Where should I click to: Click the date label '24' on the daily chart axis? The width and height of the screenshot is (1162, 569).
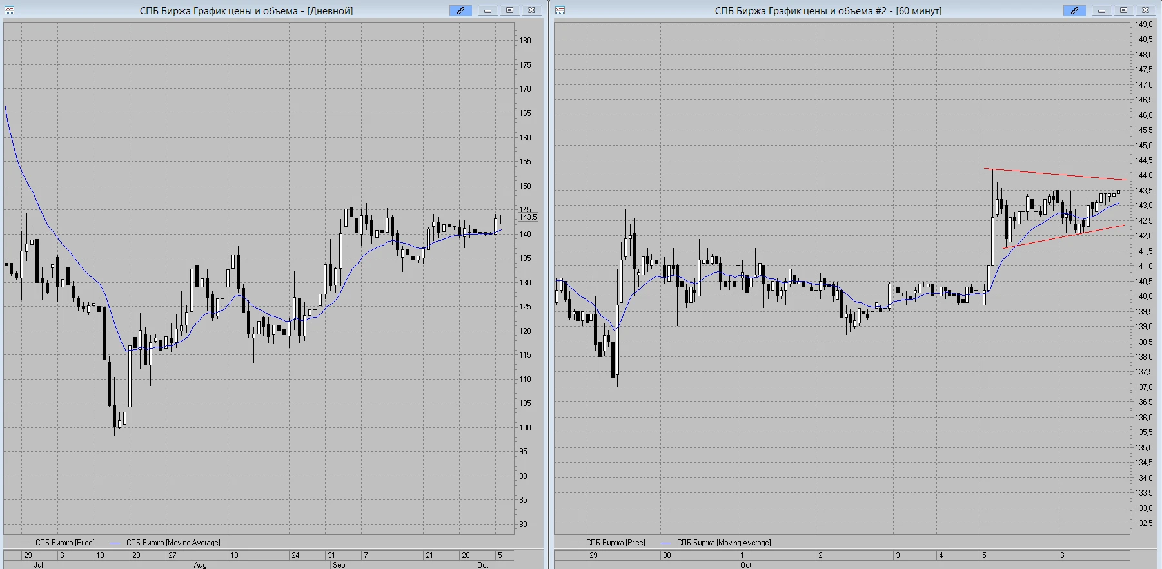click(x=295, y=555)
